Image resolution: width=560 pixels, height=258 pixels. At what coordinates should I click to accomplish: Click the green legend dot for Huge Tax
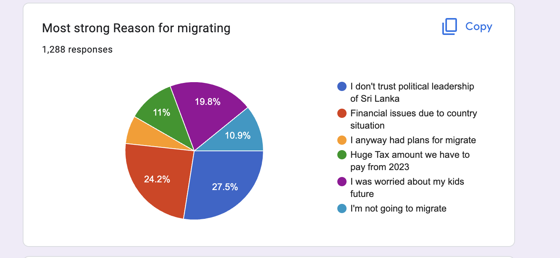pyautogui.click(x=342, y=155)
